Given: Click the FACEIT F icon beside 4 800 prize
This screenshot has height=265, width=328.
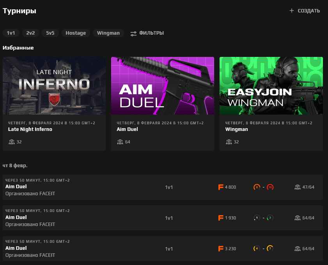Looking at the screenshot, I should coord(221,187).
